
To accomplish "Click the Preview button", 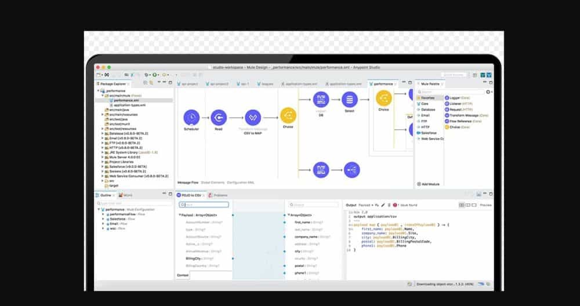I will tap(485, 205).
